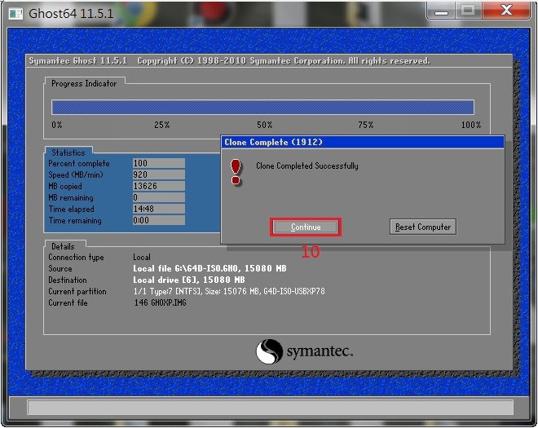Click the current file 146 GHOXP.IMG

161,302
